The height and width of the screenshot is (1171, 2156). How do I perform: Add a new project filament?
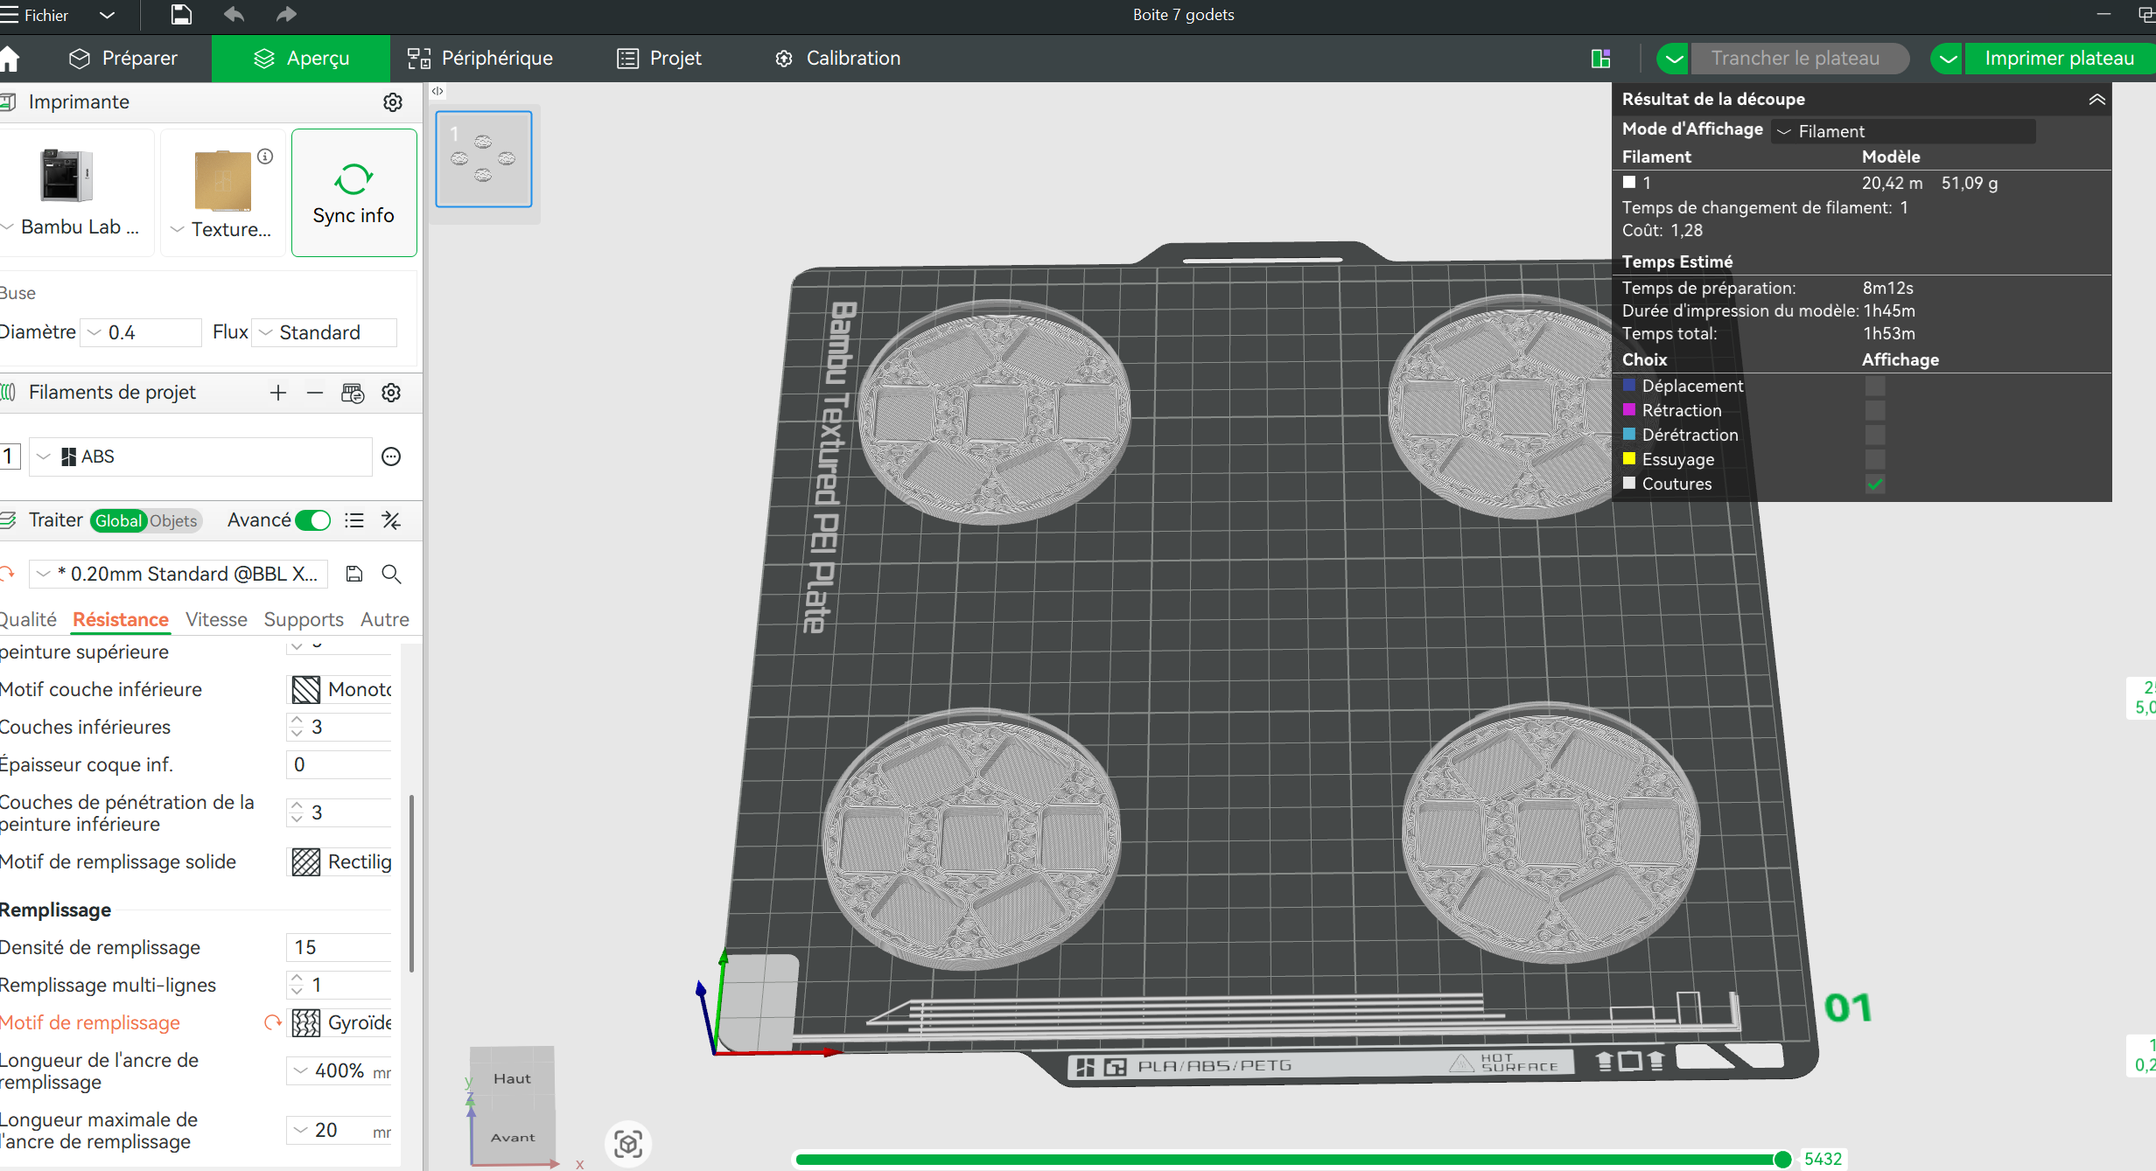[277, 393]
